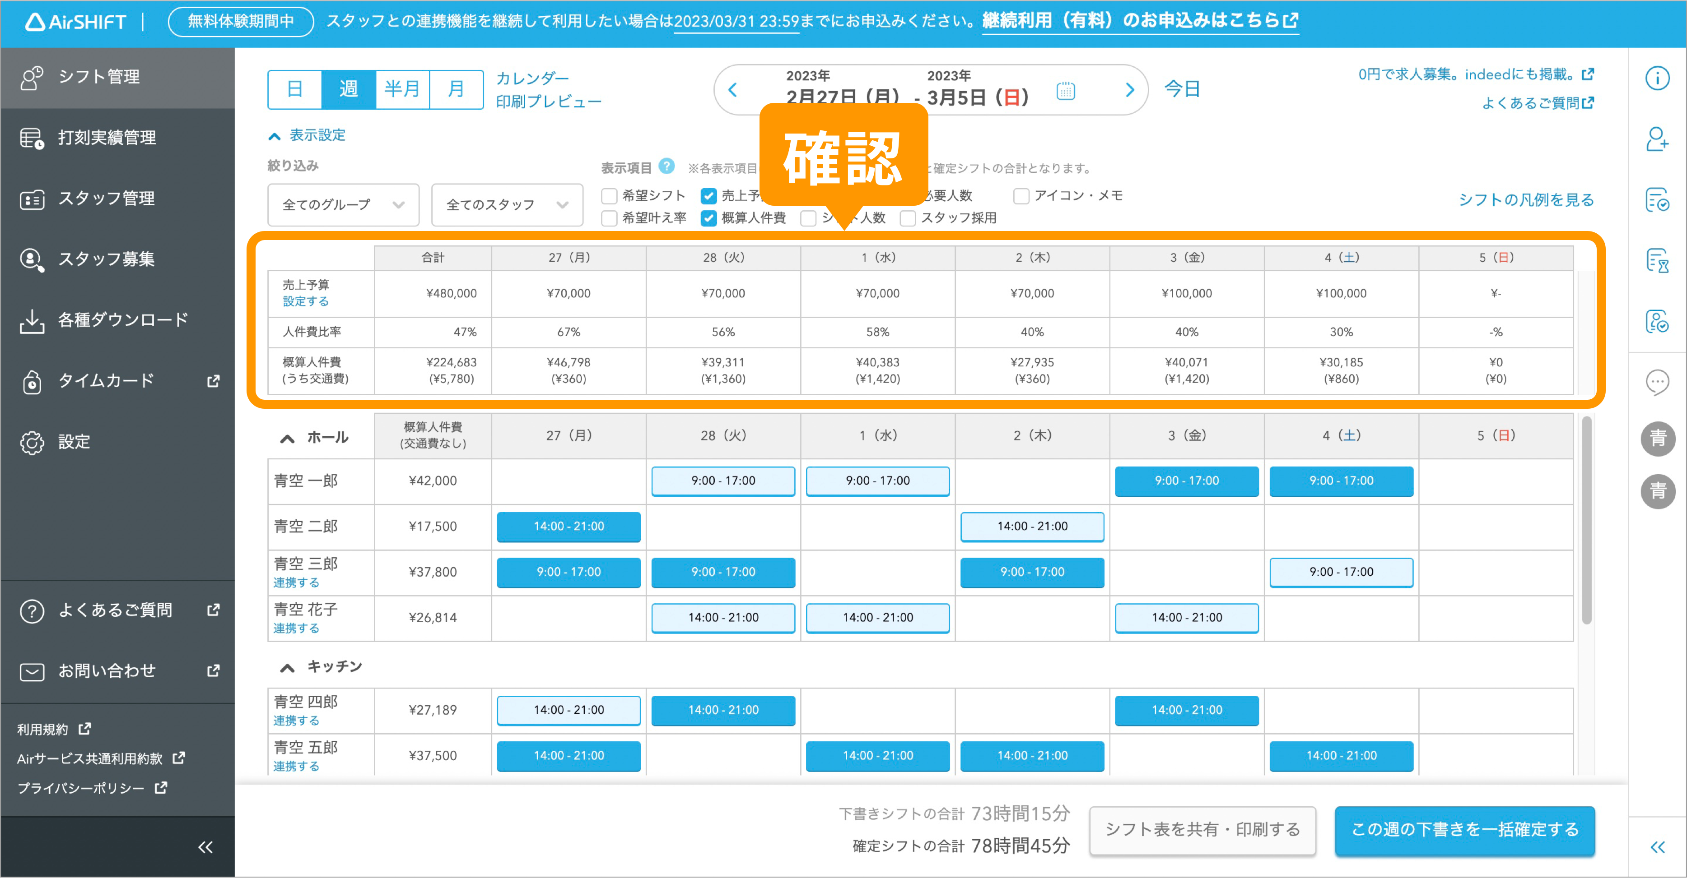Click 印刷プレビュー link
The image size is (1687, 878).
tap(549, 102)
